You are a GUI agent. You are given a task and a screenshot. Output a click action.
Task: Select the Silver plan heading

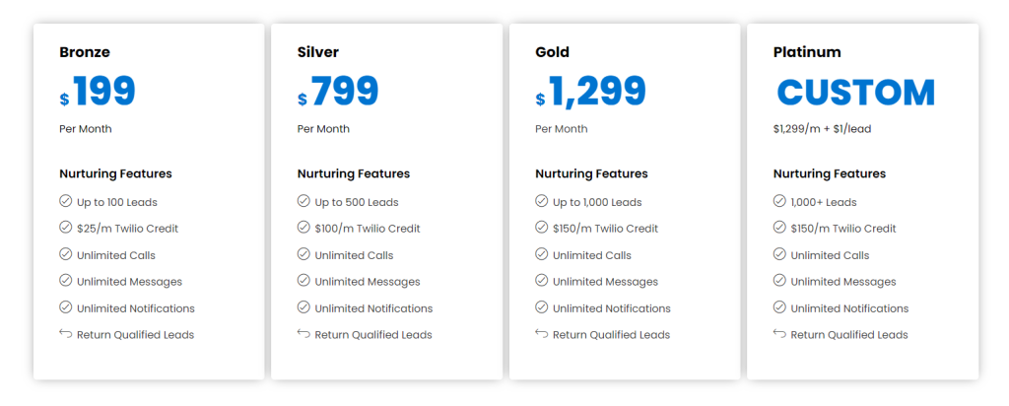coord(318,52)
